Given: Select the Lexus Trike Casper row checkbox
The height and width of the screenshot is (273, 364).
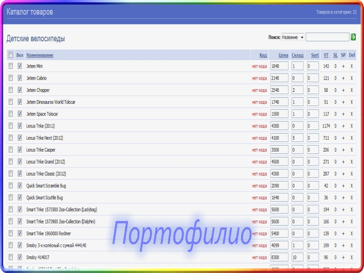Looking at the screenshot, I should tap(10, 150).
